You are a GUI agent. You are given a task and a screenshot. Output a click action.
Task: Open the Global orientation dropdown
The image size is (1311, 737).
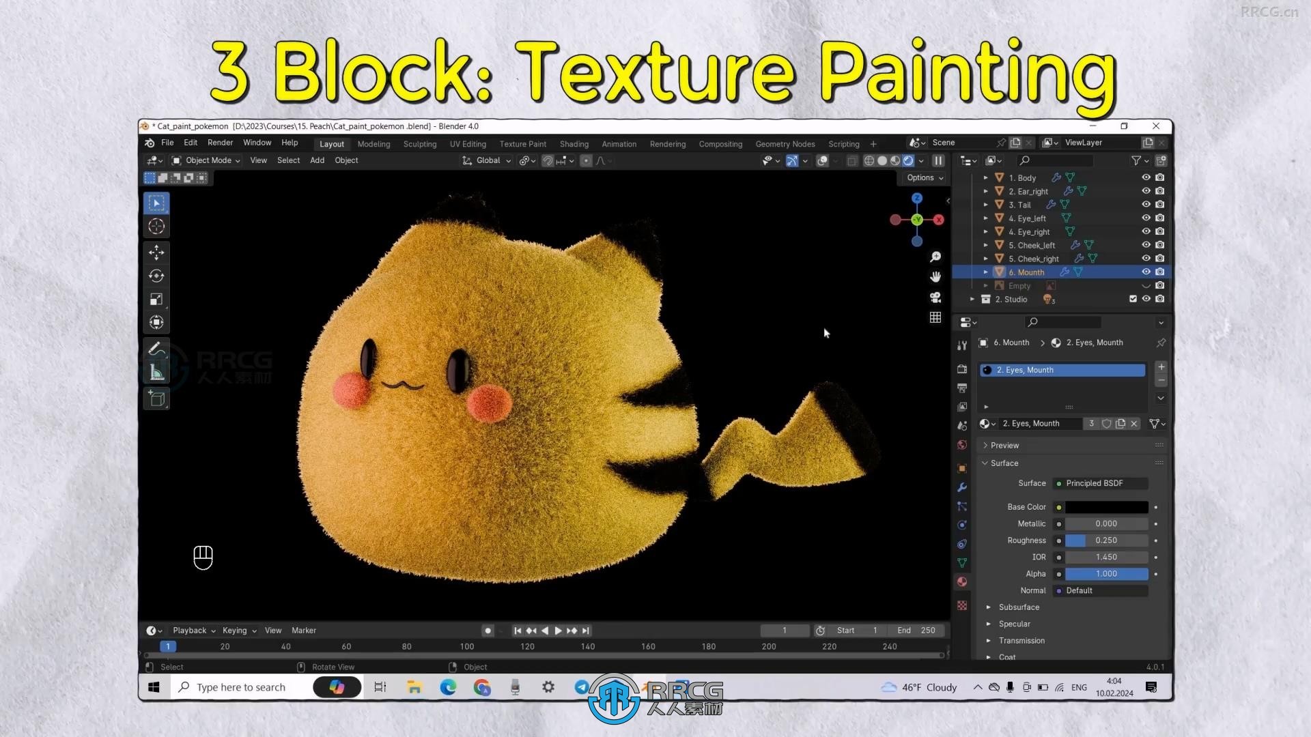pyautogui.click(x=487, y=160)
